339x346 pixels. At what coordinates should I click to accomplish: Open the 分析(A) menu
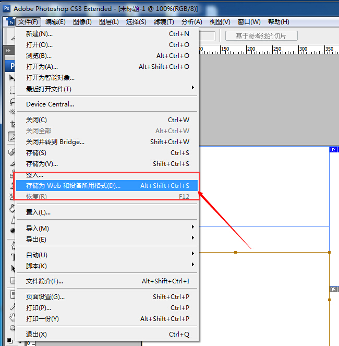pyautogui.click(x=192, y=22)
